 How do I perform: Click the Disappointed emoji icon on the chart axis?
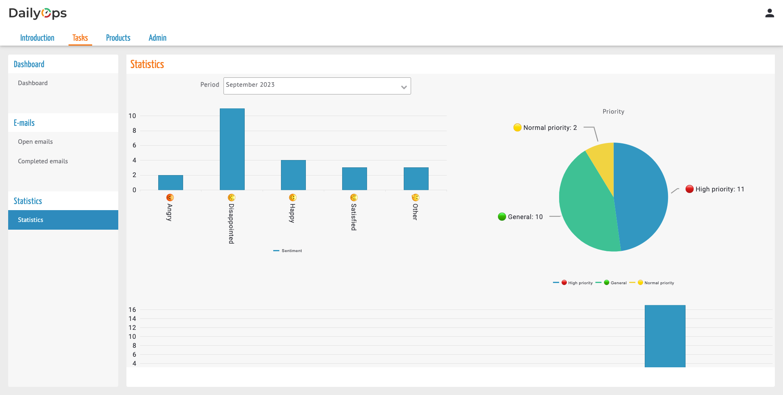[x=232, y=197]
